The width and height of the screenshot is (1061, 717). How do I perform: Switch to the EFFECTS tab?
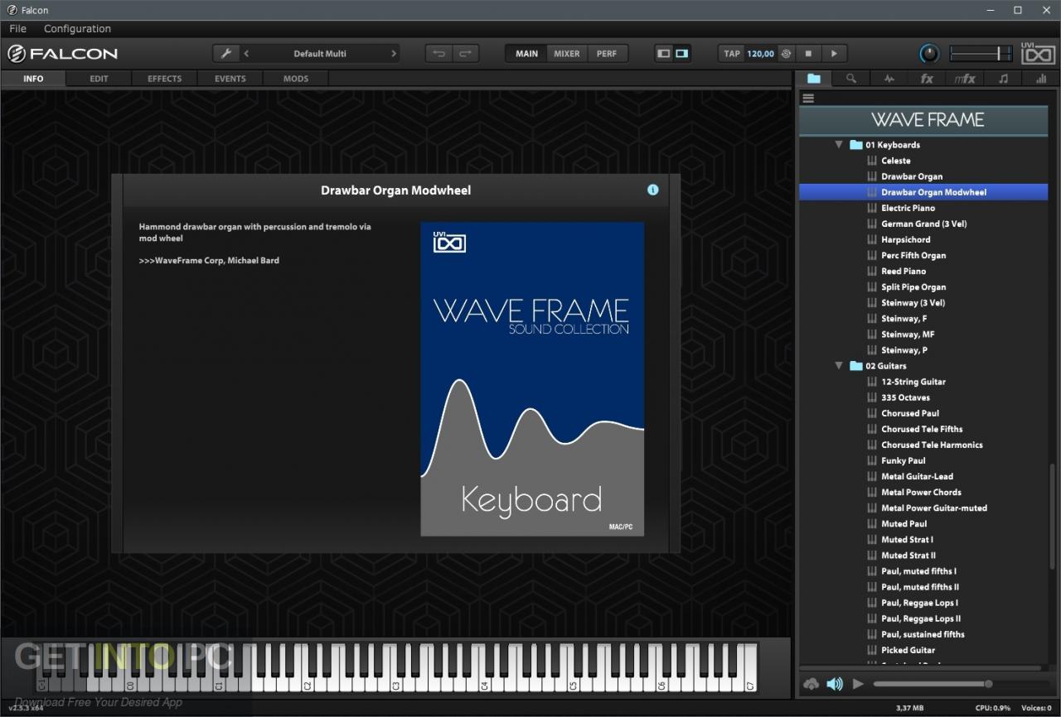tap(164, 79)
